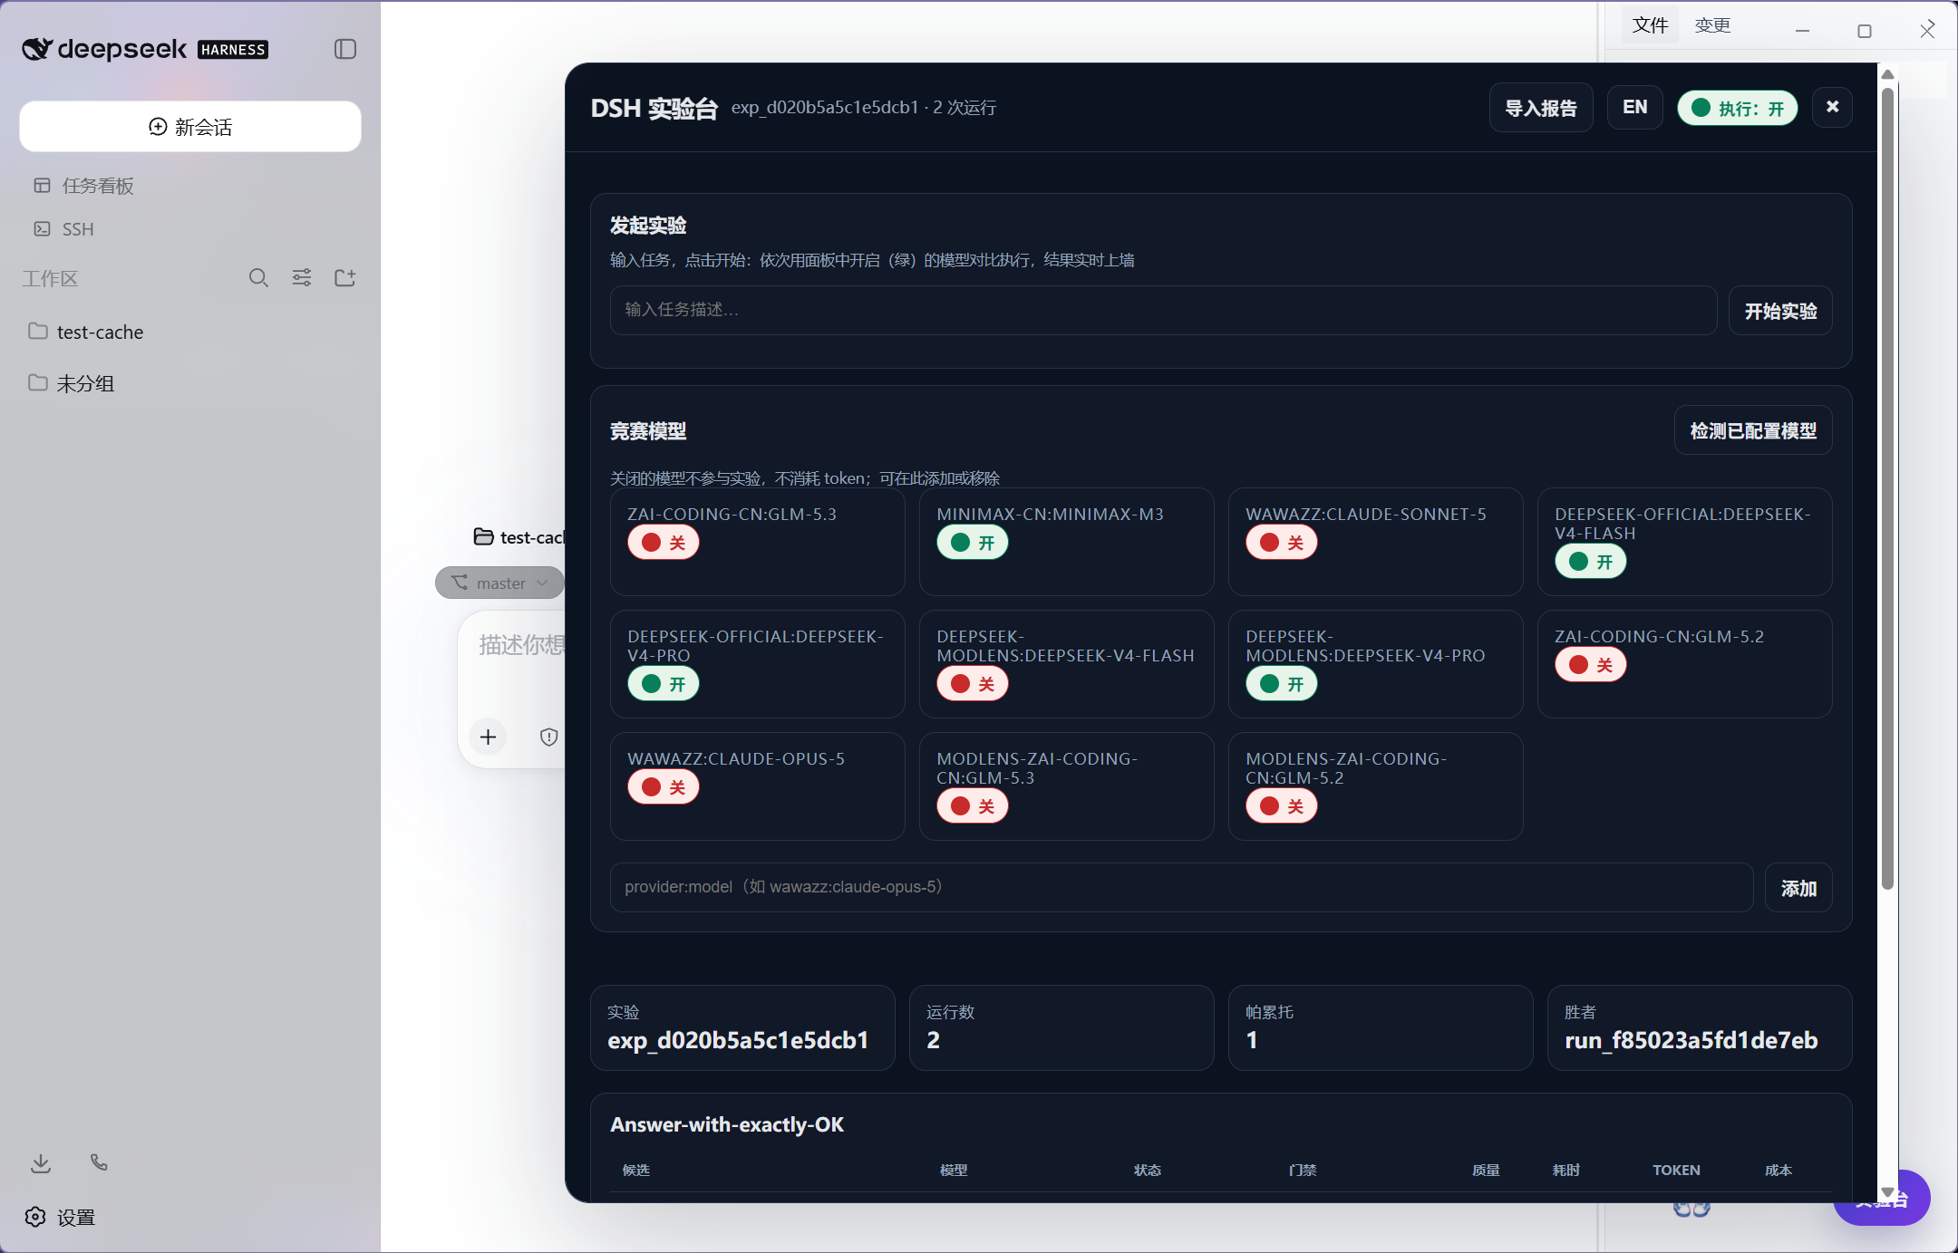Click the 成本 column header
Viewport: 1958px width, 1253px height.
pos(1779,1170)
